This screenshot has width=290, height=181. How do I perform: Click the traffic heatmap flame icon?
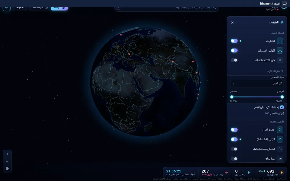click(x=280, y=60)
